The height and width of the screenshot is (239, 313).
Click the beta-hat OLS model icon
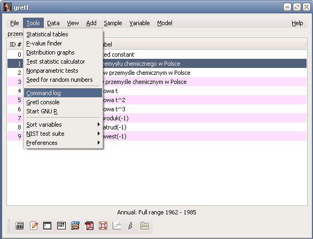pyautogui.click(x=130, y=226)
